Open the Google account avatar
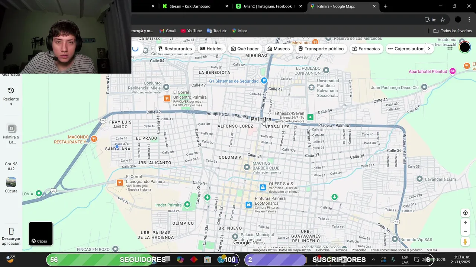 (x=464, y=47)
